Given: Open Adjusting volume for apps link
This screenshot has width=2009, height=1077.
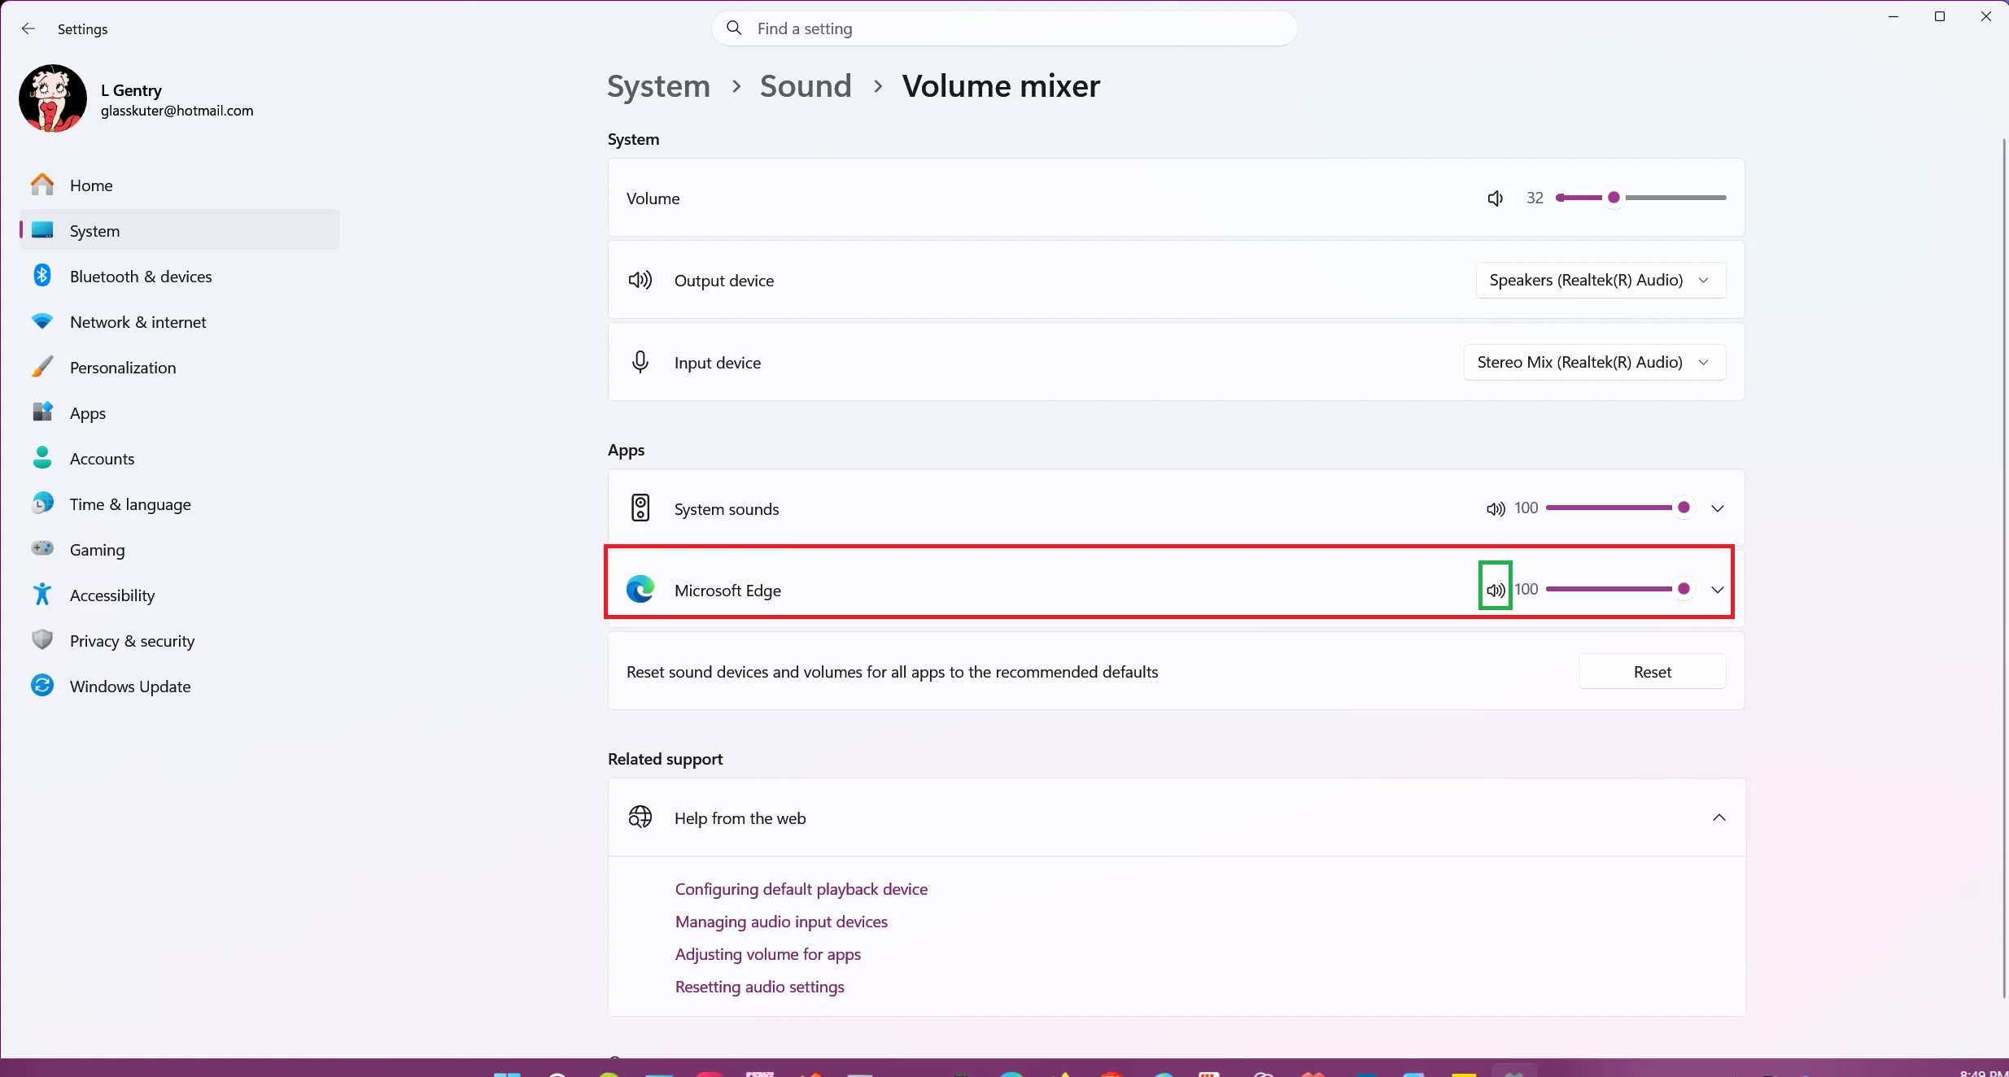Looking at the screenshot, I should pos(768,954).
